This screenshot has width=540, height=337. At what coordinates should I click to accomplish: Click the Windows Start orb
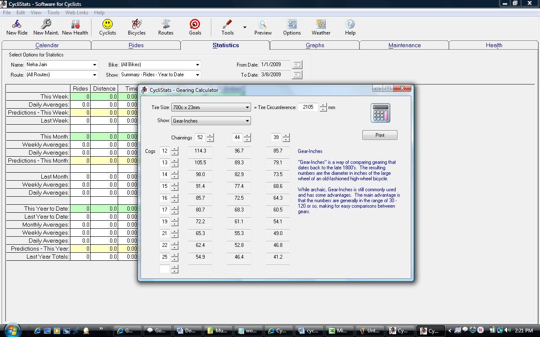[12, 330]
